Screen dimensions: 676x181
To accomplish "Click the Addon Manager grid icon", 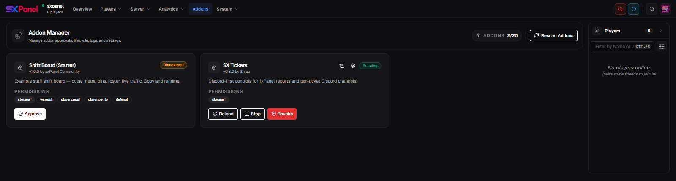I will 18,36.
